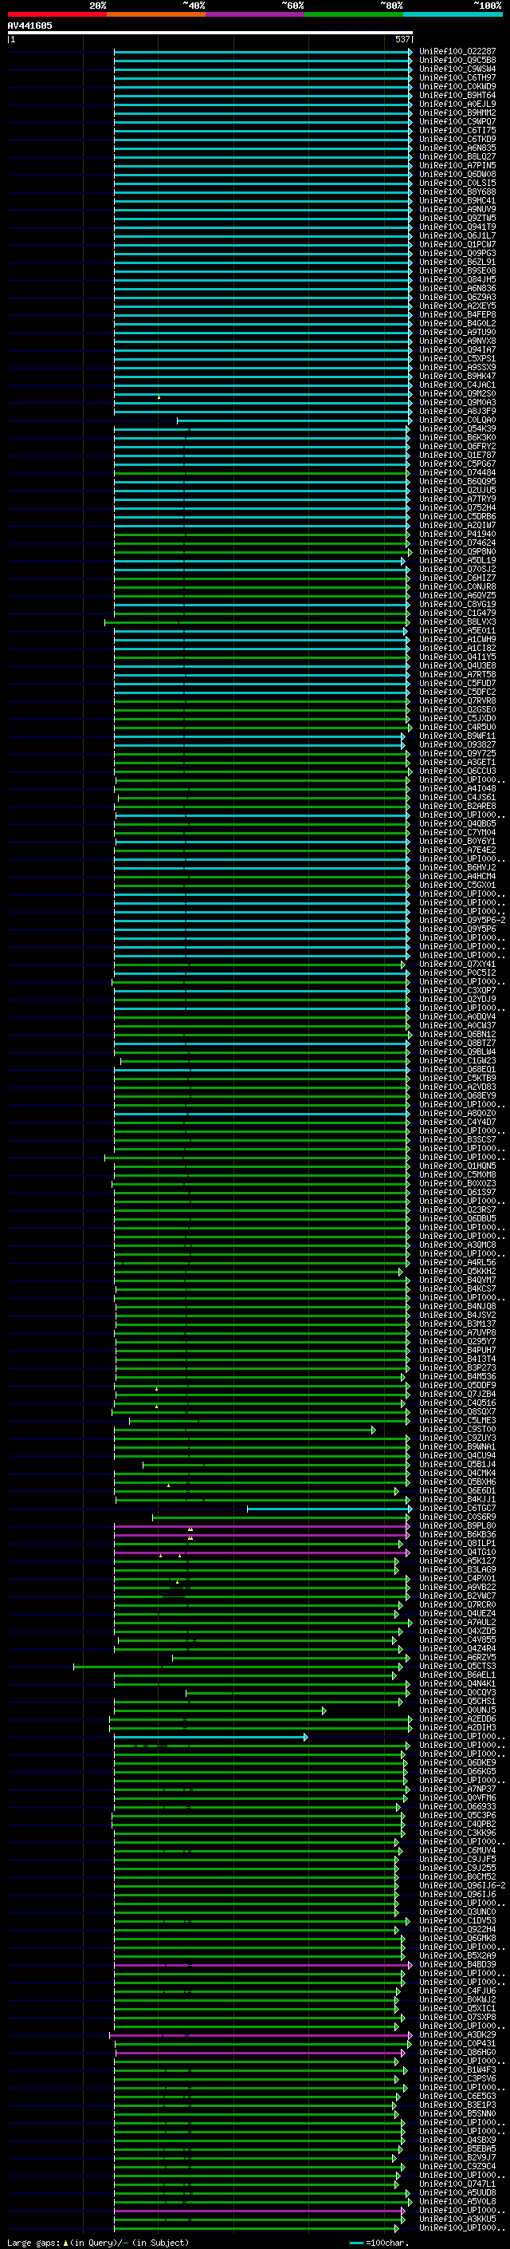Image resolution: width=510 pixels, height=2249 pixels.
Task: Open hit UniRef100_C6TI75
Action: 457,130
